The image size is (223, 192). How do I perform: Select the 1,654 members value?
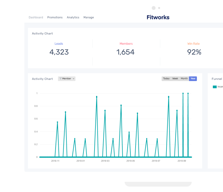pyautogui.click(x=125, y=52)
